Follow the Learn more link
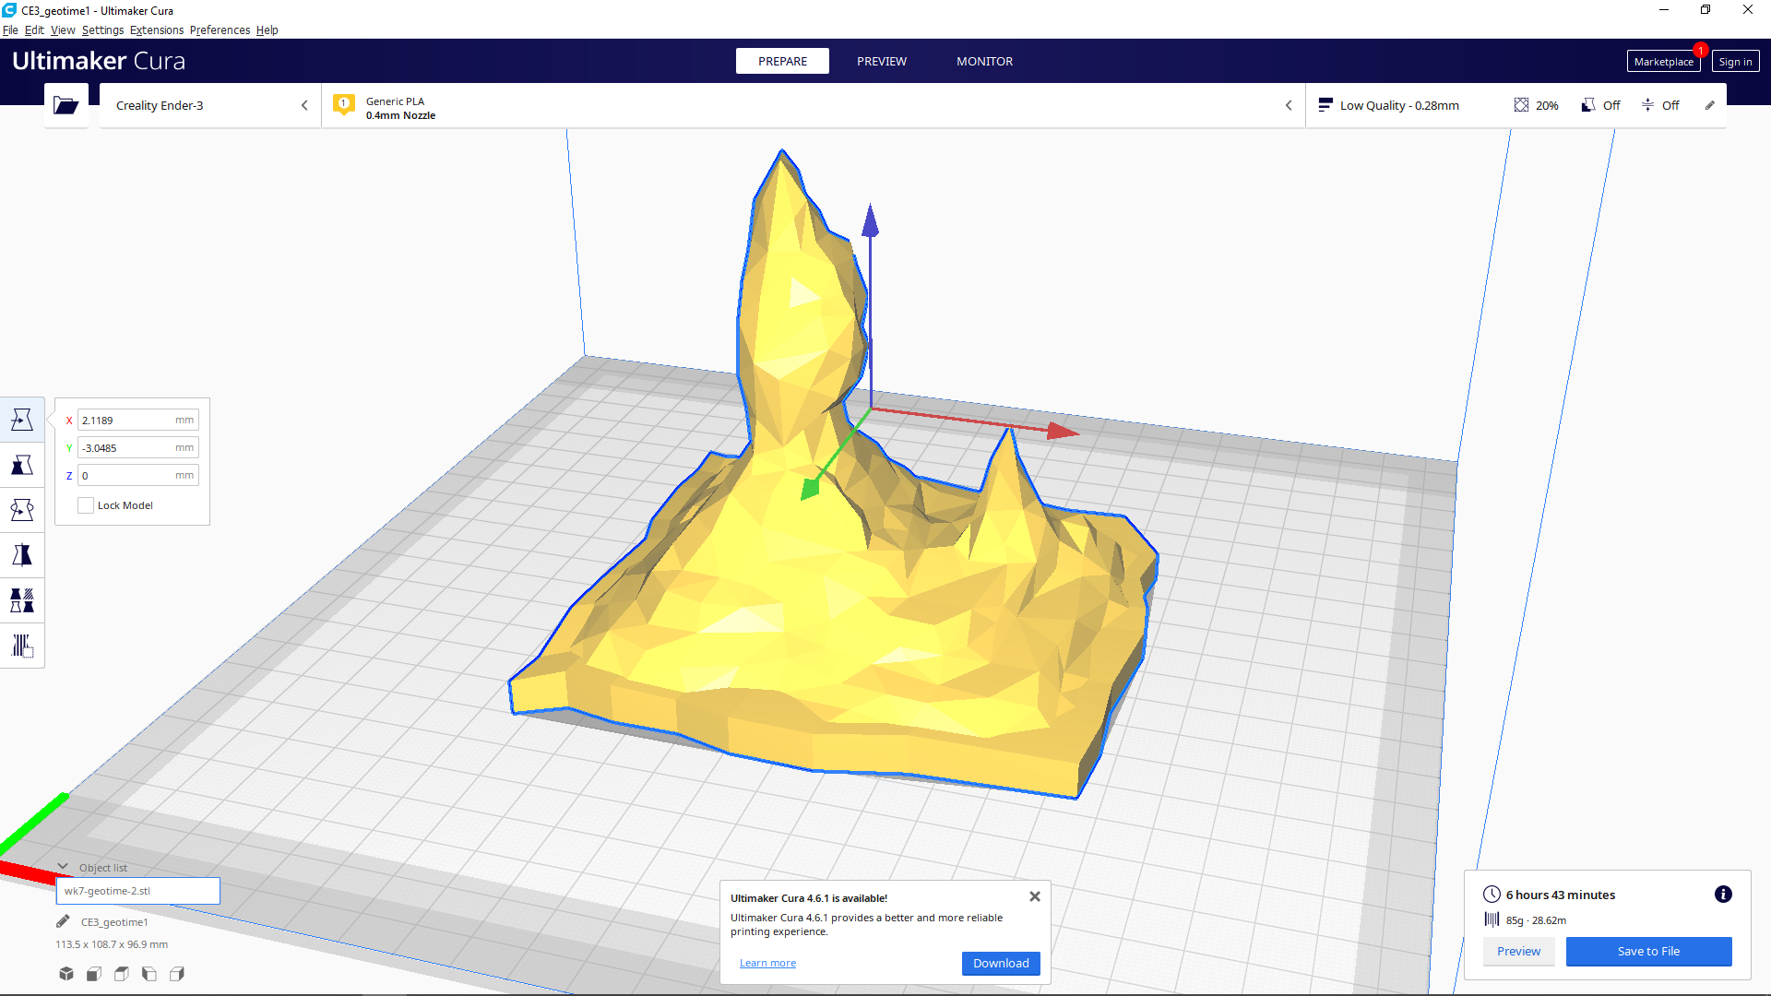The image size is (1771, 996). [x=767, y=963]
